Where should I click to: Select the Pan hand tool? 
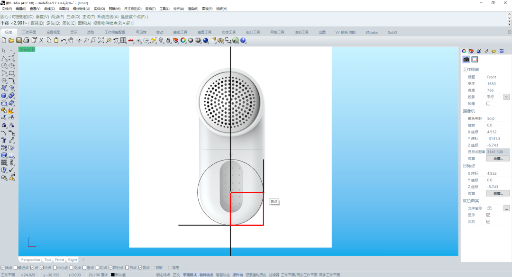(x=71, y=41)
